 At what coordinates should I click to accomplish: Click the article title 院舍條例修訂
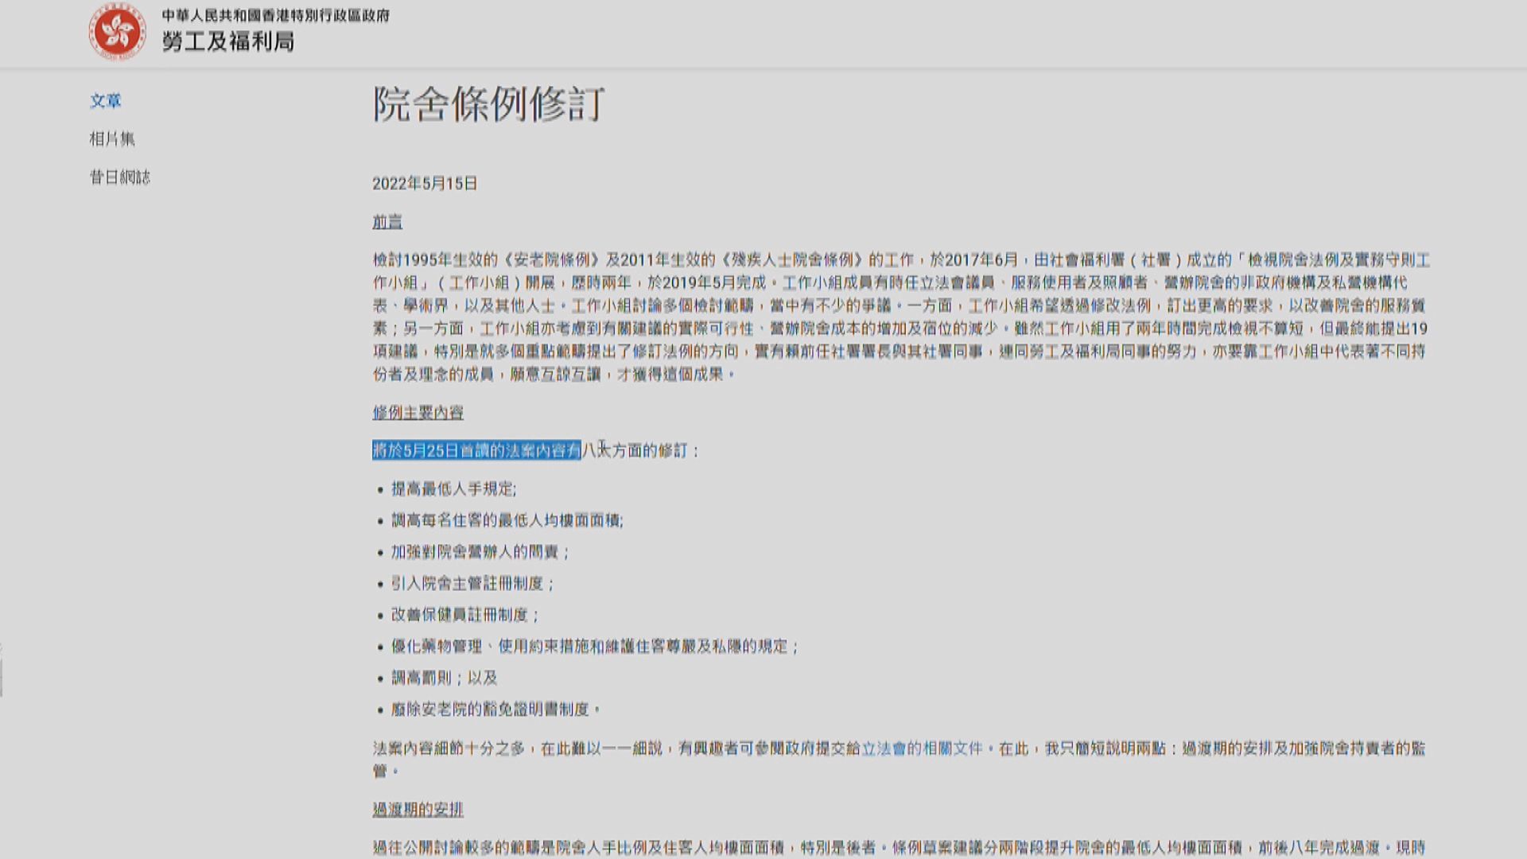[x=489, y=103]
